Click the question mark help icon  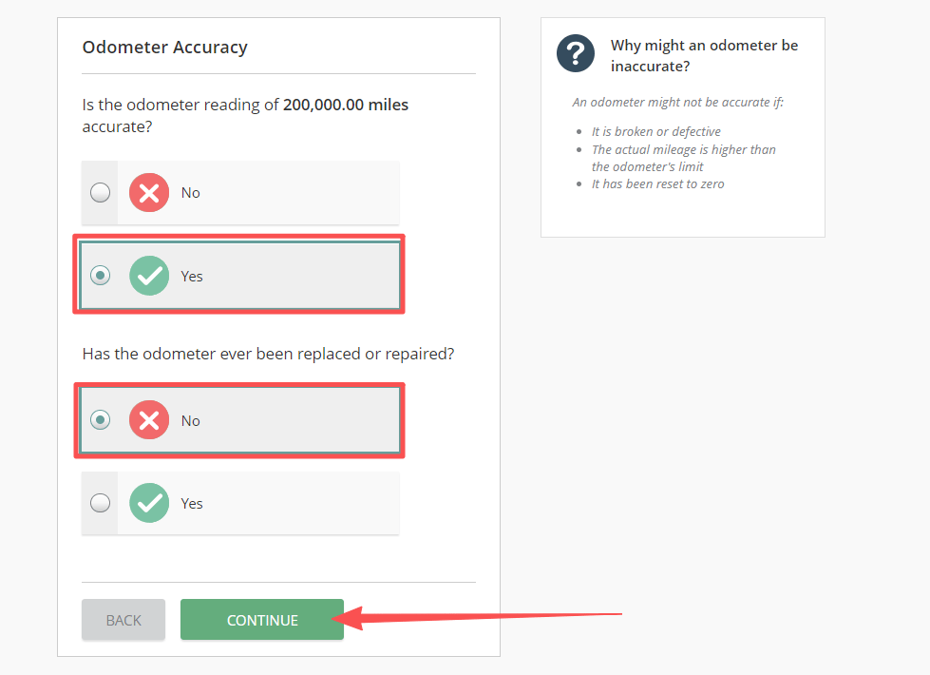point(576,54)
